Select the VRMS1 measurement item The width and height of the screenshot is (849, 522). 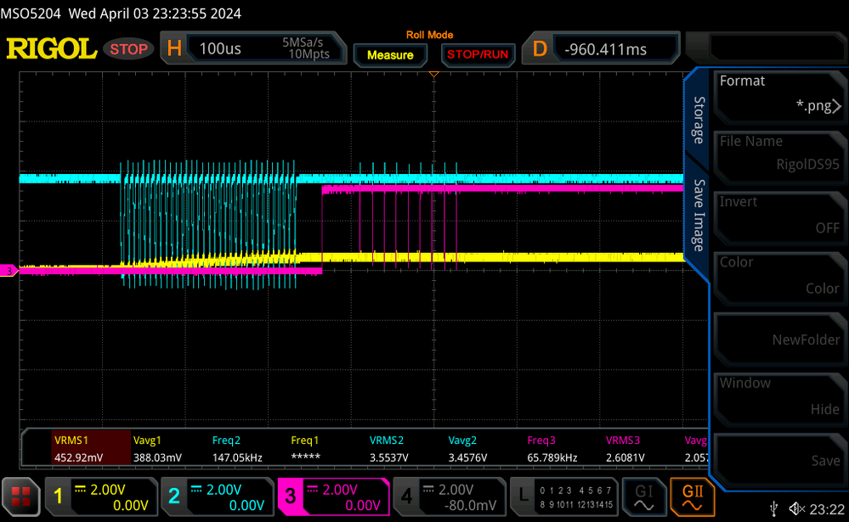click(x=91, y=448)
